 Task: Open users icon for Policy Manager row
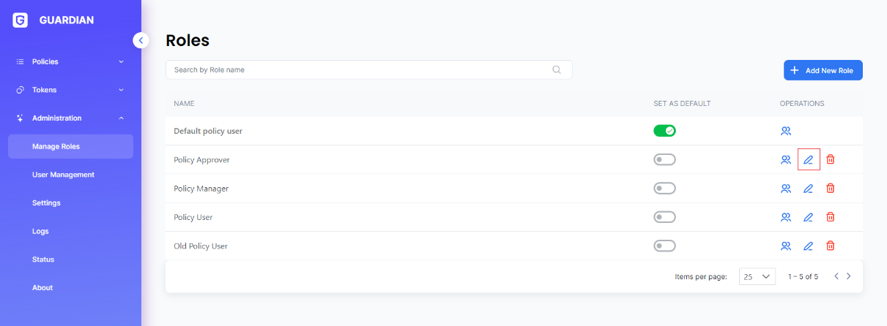pyautogui.click(x=786, y=189)
